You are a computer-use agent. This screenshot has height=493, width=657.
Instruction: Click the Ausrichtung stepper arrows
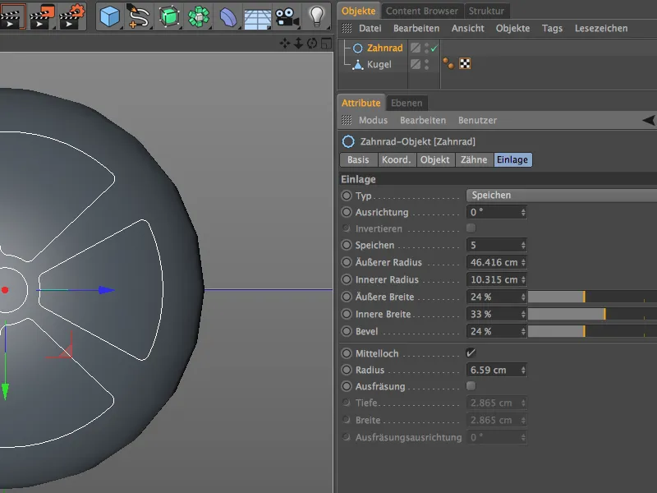click(523, 213)
